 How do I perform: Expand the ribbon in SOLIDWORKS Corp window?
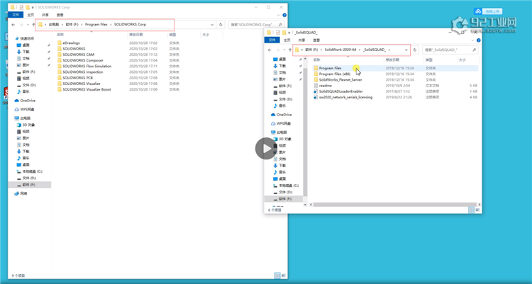click(279, 15)
